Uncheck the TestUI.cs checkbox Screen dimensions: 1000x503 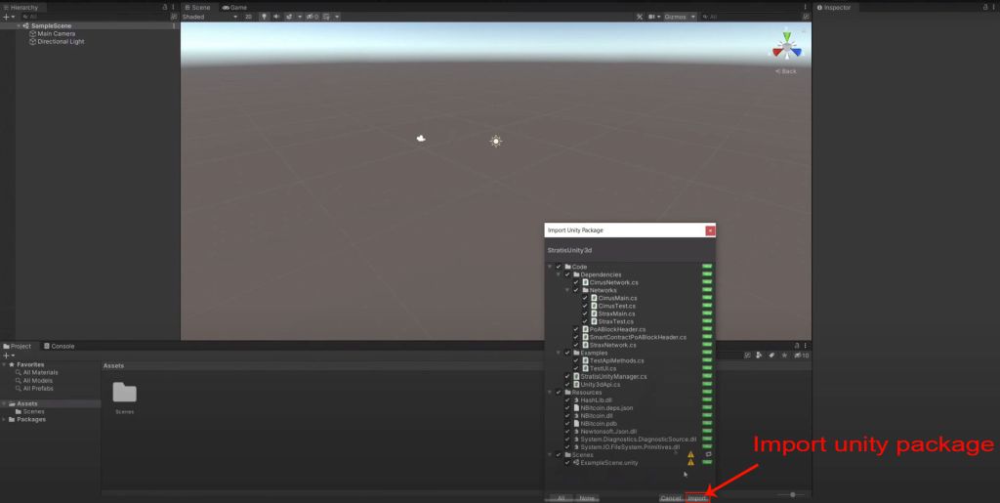(x=576, y=368)
